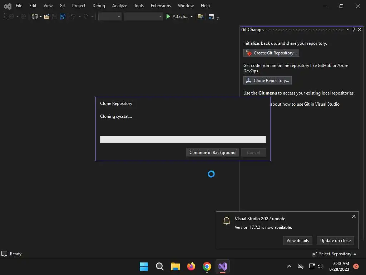Click the Navigate Forward toolbar icon
366x275 pixels.
[23, 16]
